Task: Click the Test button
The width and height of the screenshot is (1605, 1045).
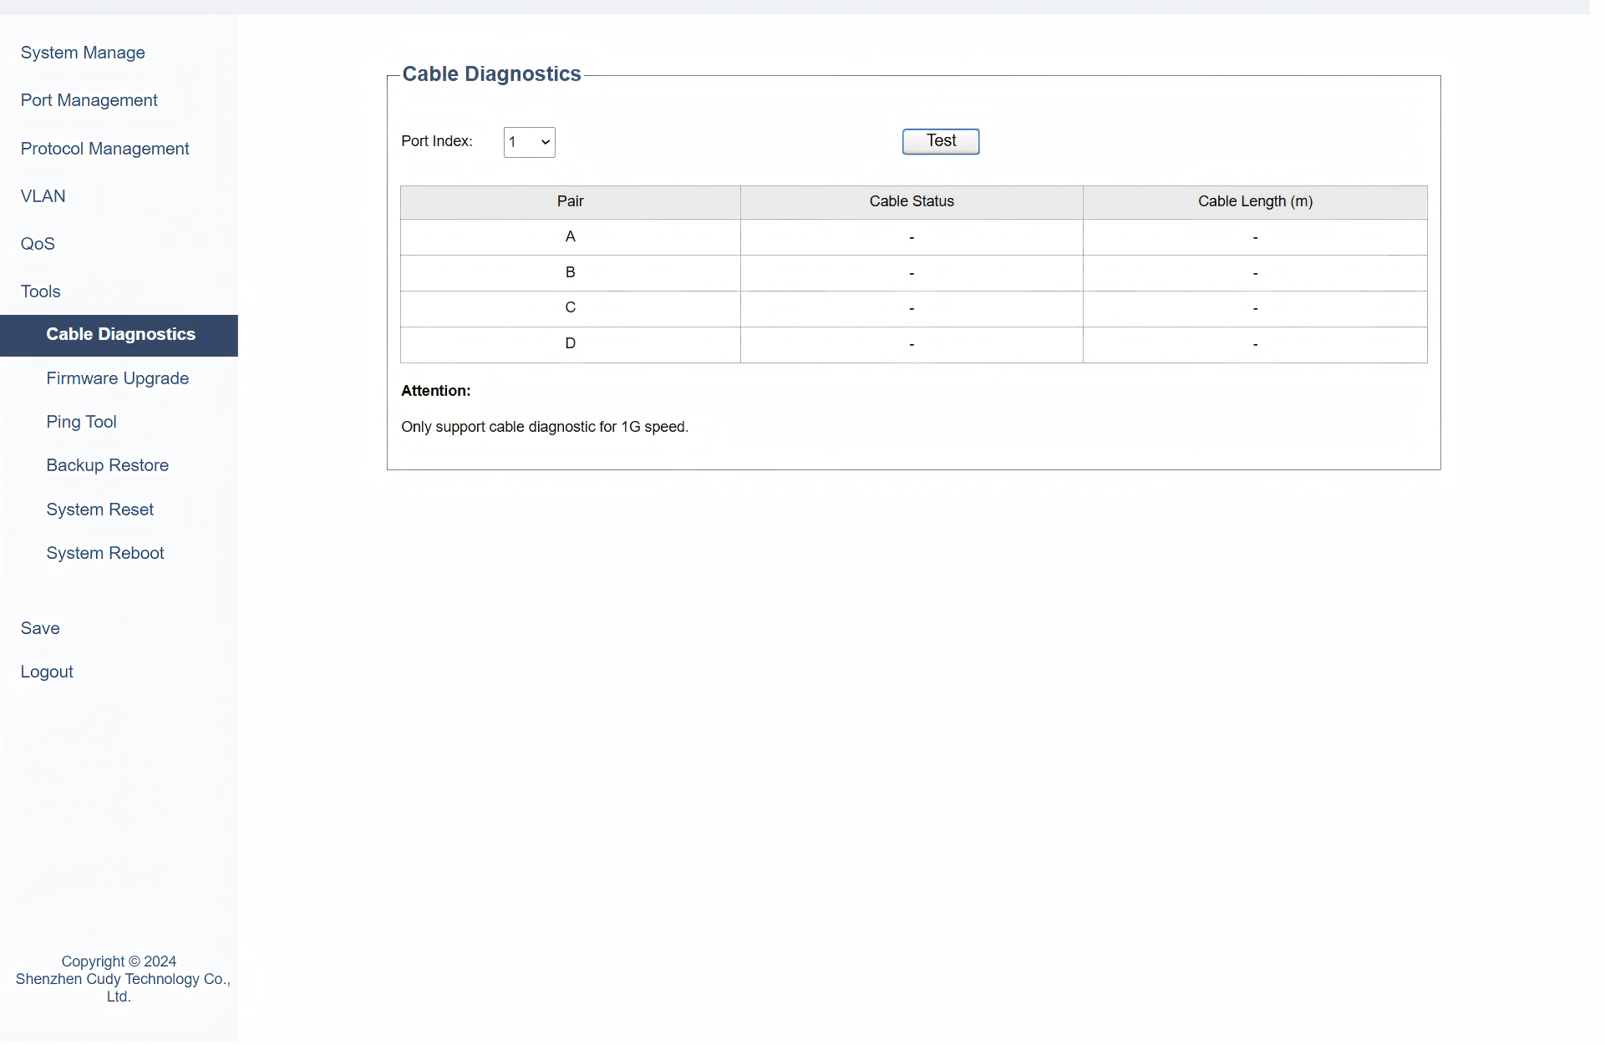Action: (940, 141)
